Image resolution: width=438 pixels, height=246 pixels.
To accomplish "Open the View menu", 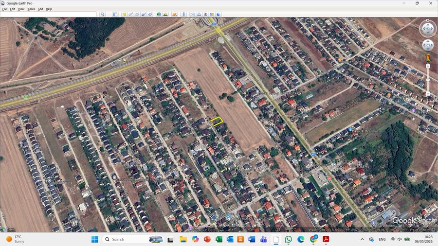I will (x=21, y=9).
